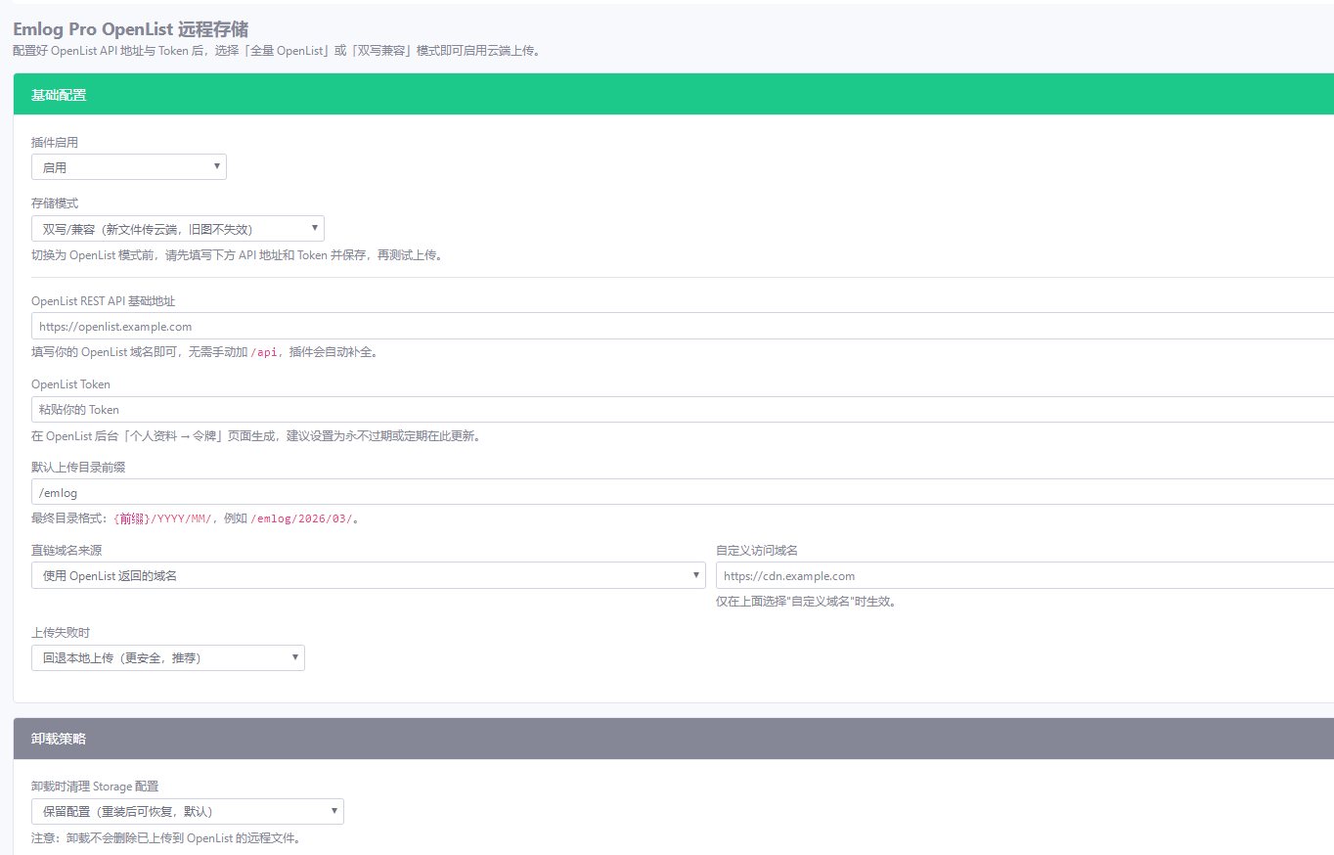Click the hint 切换为 OpenList 模式前
The image size is (1334, 855).
click(x=240, y=256)
